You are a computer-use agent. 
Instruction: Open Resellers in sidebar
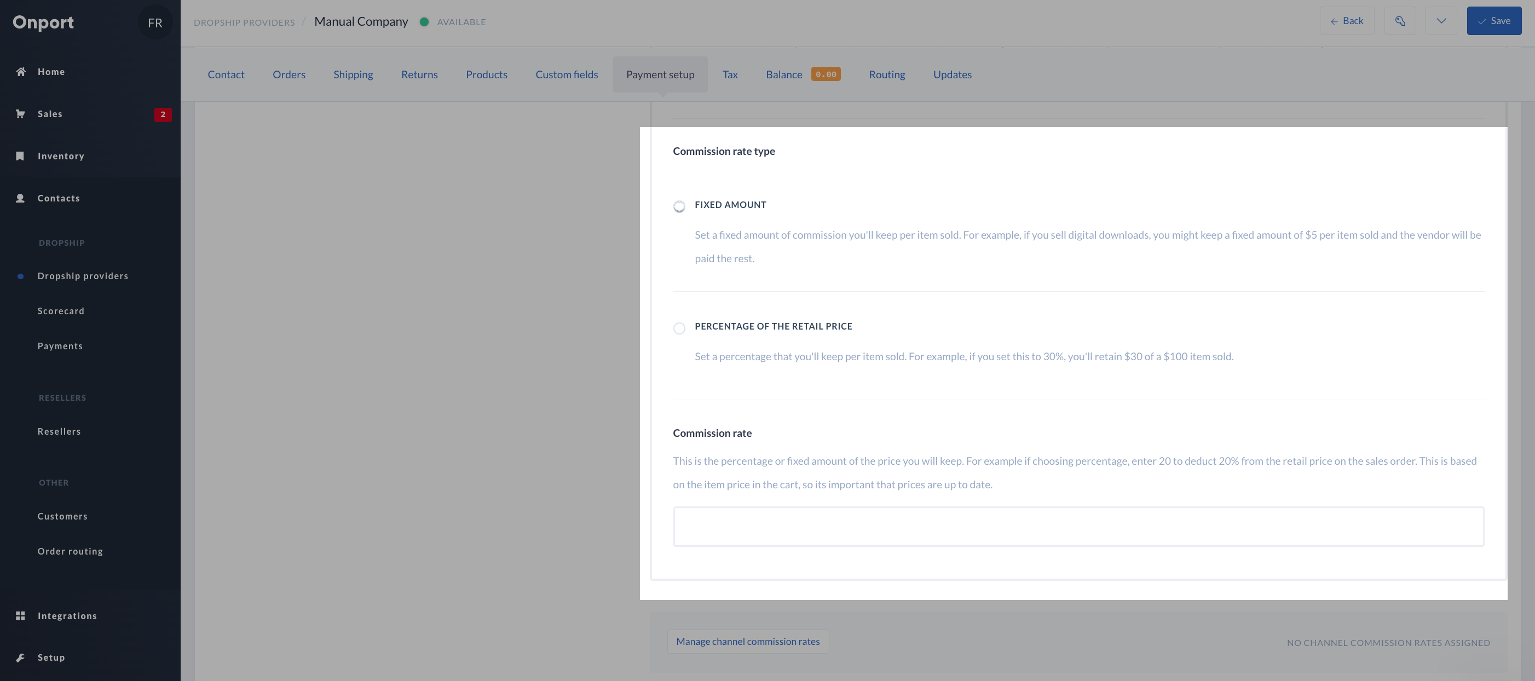tap(59, 432)
